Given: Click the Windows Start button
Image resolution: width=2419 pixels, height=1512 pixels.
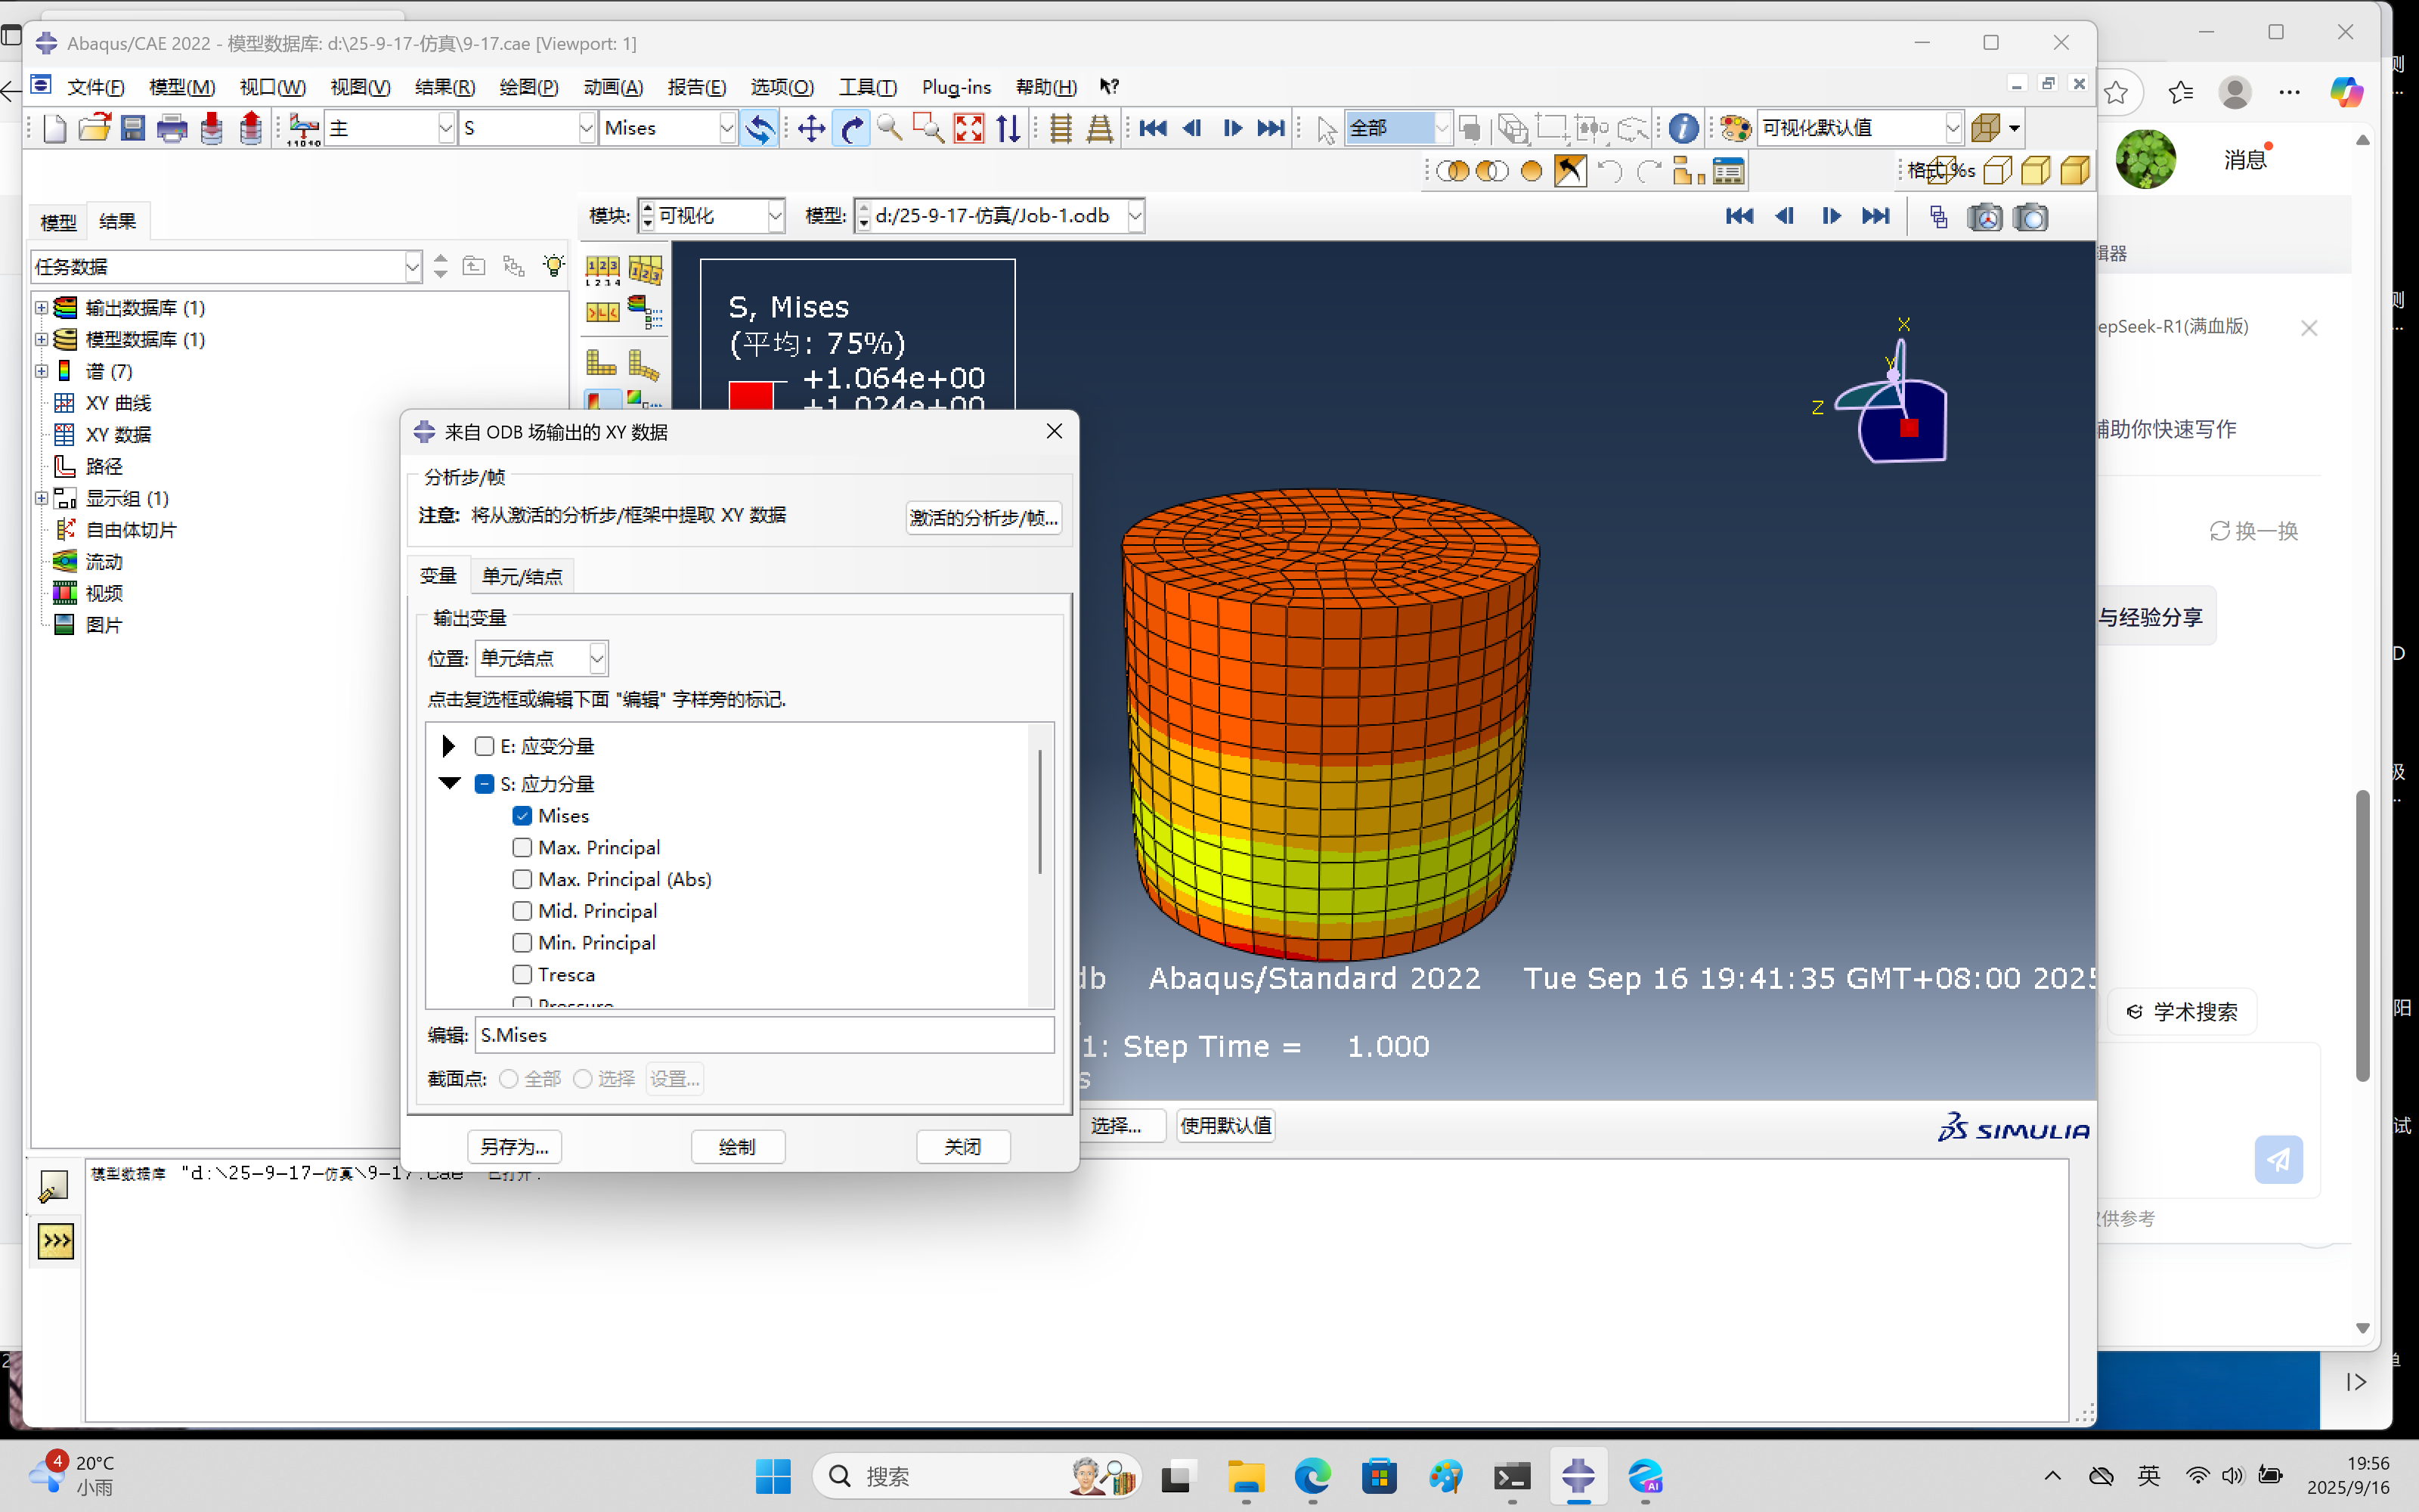Looking at the screenshot, I should (x=773, y=1476).
